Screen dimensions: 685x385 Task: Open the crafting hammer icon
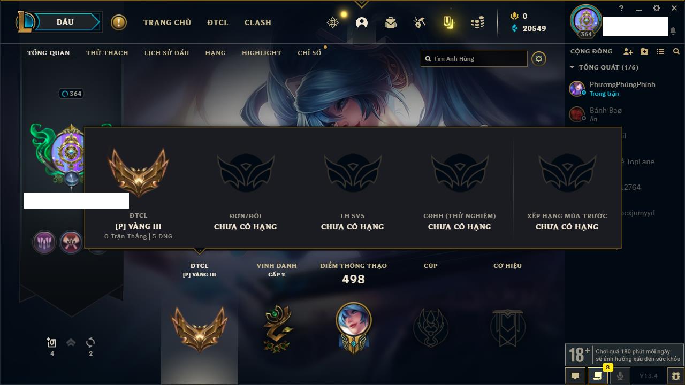click(420, 22)
